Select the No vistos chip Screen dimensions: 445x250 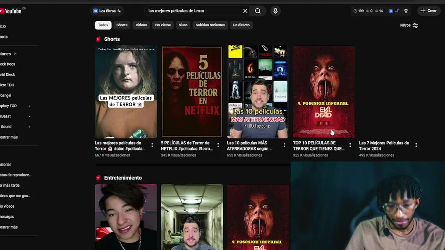tap(163, 25)
